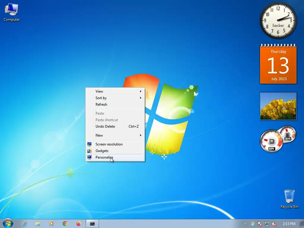Click the analog clock gadget
Screen dimensions: 304x228
(x=278, y=20)
